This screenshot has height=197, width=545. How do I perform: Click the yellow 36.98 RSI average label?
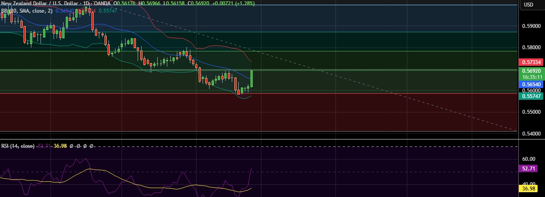531,188
